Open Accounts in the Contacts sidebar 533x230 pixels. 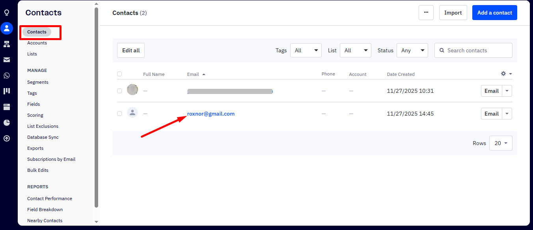tap(37, 43)
